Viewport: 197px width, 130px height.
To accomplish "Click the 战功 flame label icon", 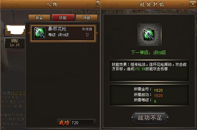I will (64, 123).
